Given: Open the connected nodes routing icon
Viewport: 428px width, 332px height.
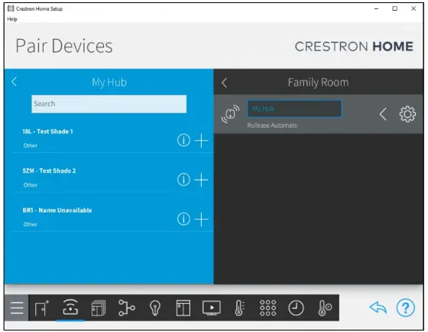Looking at the screenshot, I should tap(127, 308).
